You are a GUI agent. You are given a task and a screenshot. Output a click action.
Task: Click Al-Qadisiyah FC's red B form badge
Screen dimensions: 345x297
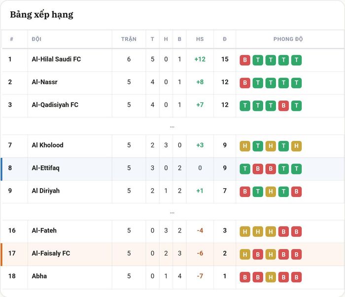283,106
